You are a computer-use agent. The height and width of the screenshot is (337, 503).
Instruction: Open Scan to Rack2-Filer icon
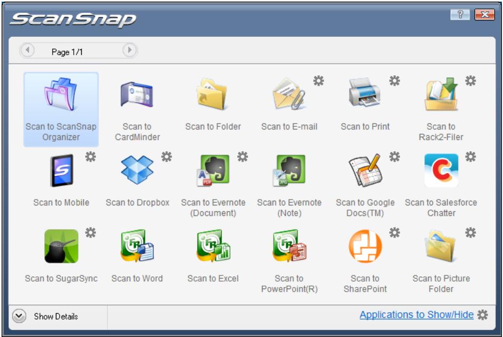coord(441,94)
